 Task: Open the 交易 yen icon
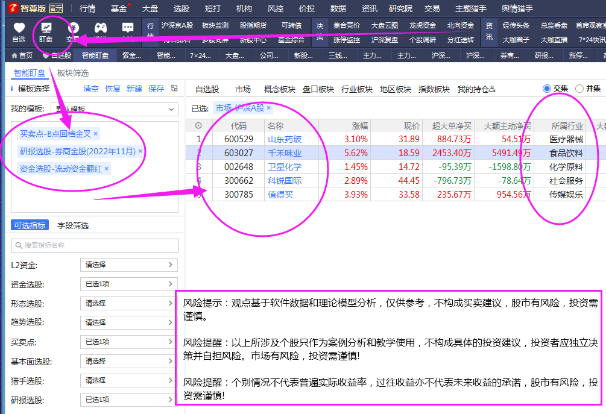point(73,28)
